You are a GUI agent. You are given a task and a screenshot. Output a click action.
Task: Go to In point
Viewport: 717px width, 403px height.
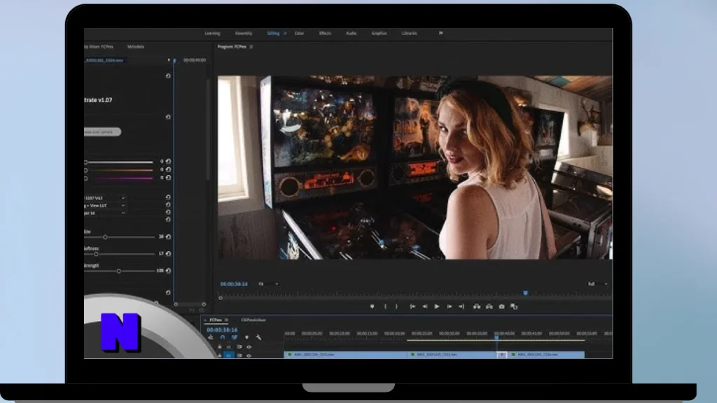pos(412,306)
